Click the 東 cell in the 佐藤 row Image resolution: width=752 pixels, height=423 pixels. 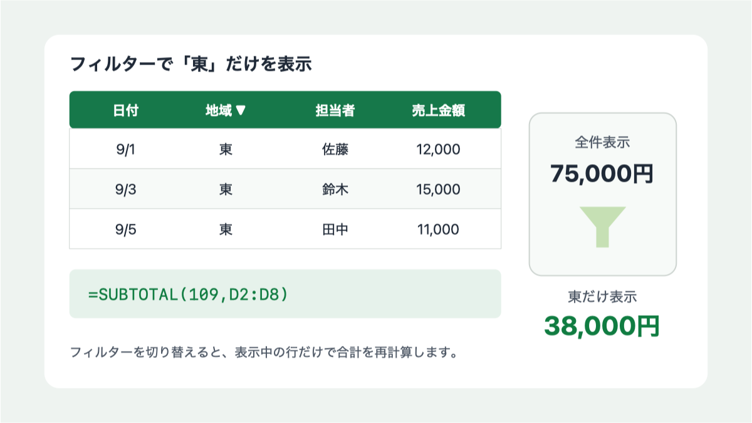(226, 150)
